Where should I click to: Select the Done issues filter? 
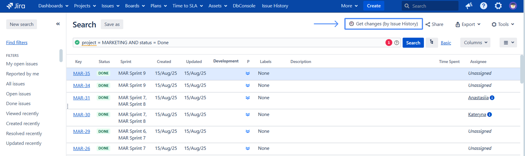click(x=18, y=104)
